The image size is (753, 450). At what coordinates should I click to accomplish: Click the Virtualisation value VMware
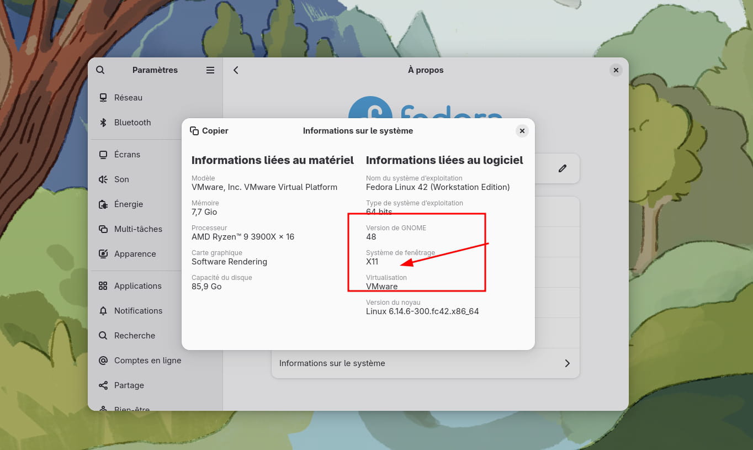(381, 287)
